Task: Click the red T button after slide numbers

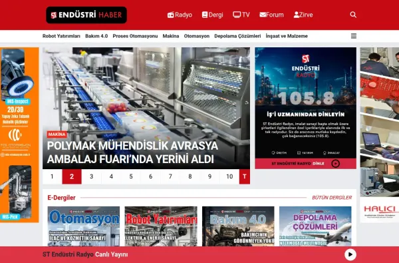Action: pyautogui.click(x=245, y=176)
